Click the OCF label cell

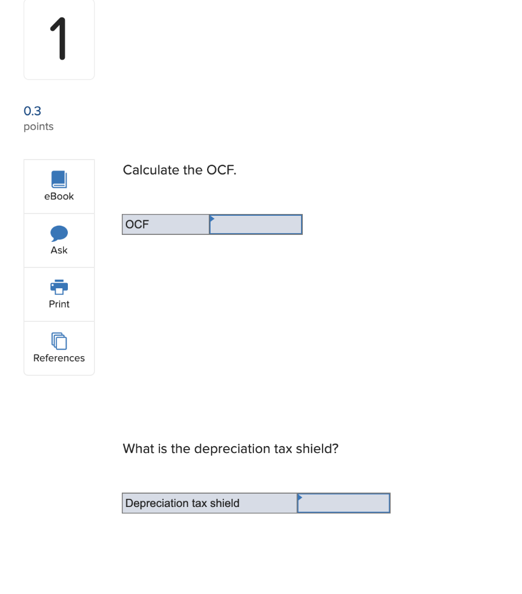click(165, 224)
